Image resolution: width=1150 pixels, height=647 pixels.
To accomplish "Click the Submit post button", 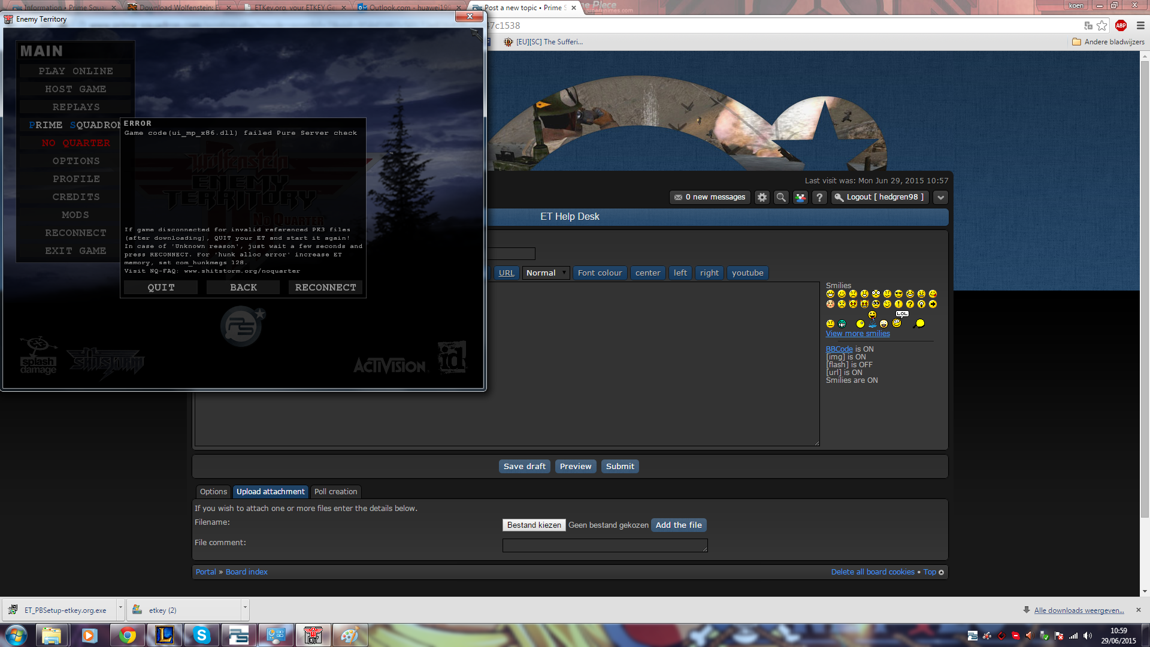I will (x=619, y=467).
